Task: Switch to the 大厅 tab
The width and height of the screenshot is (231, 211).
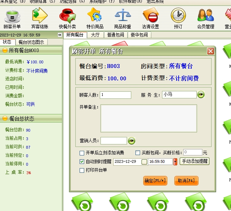Action: [x=95, y=35]
